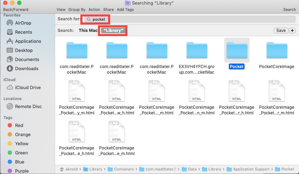Click the Searching "Library" title folder icon
This screenshot has height=174, width=299.
click(128, 3)
